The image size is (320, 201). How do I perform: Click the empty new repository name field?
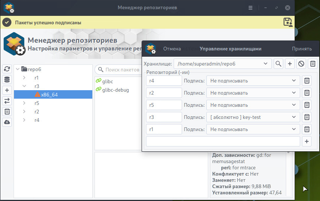(223, 141)
